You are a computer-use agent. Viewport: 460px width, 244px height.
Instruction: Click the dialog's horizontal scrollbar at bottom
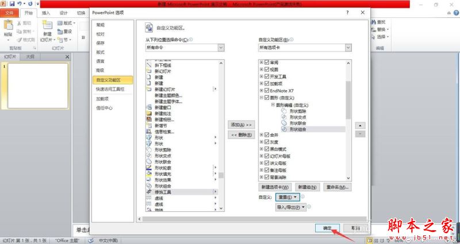[254, 219]
